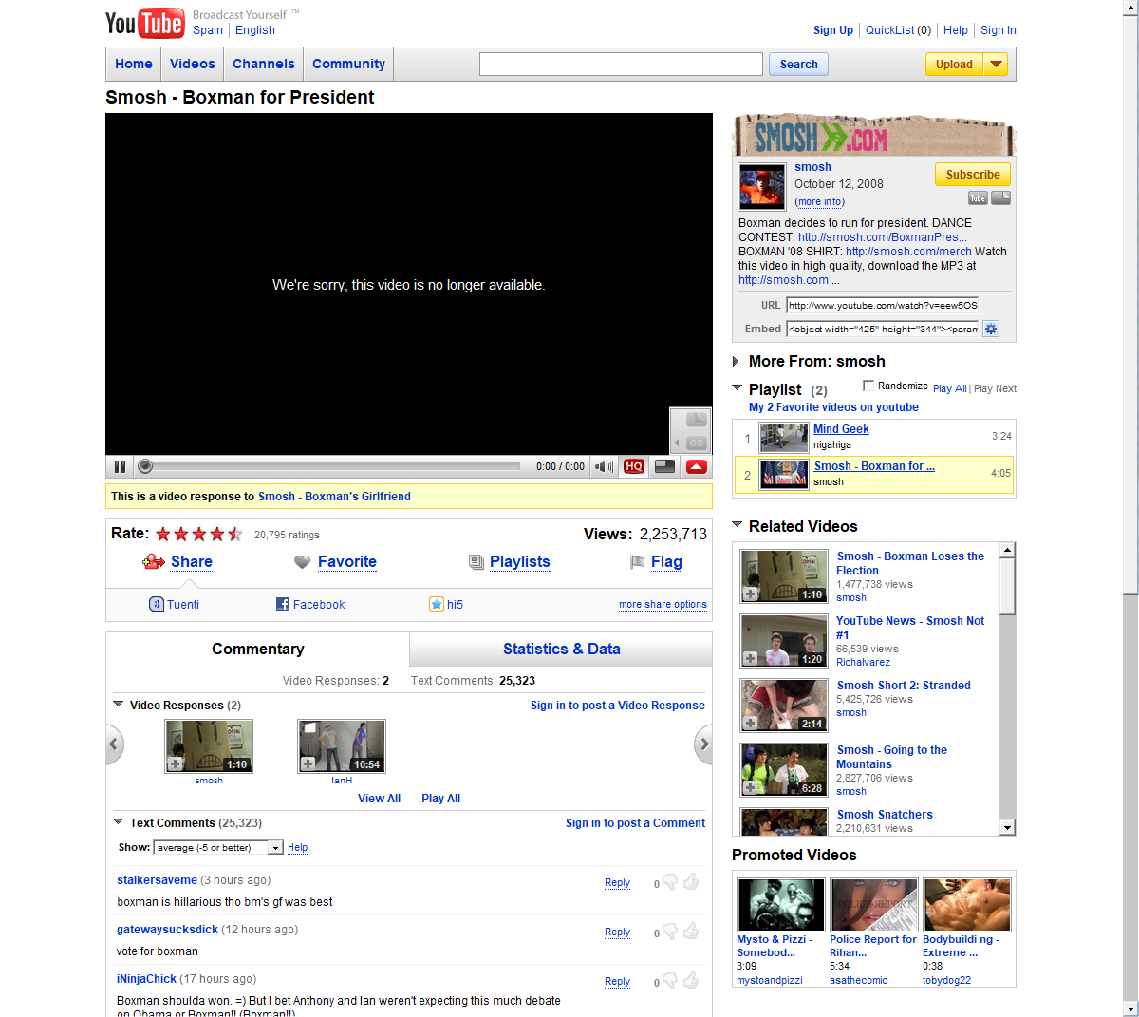Screen dimensions: 1139x1017
Task: Expand the More From: smosh section
Action: point(736,362)
